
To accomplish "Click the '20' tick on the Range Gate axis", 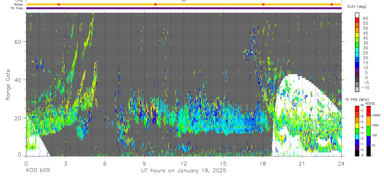I will (x=18, y=118).
